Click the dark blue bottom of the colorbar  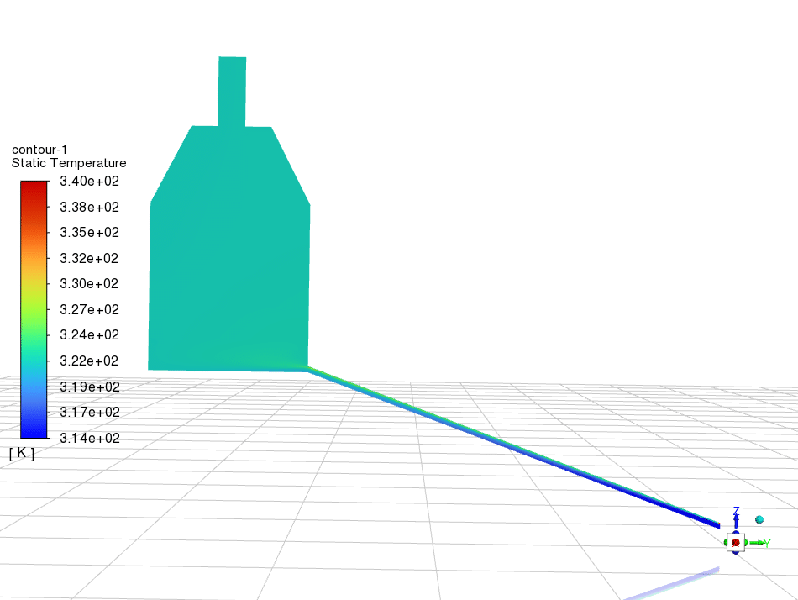pyautogui.click(x=34, y=431)
